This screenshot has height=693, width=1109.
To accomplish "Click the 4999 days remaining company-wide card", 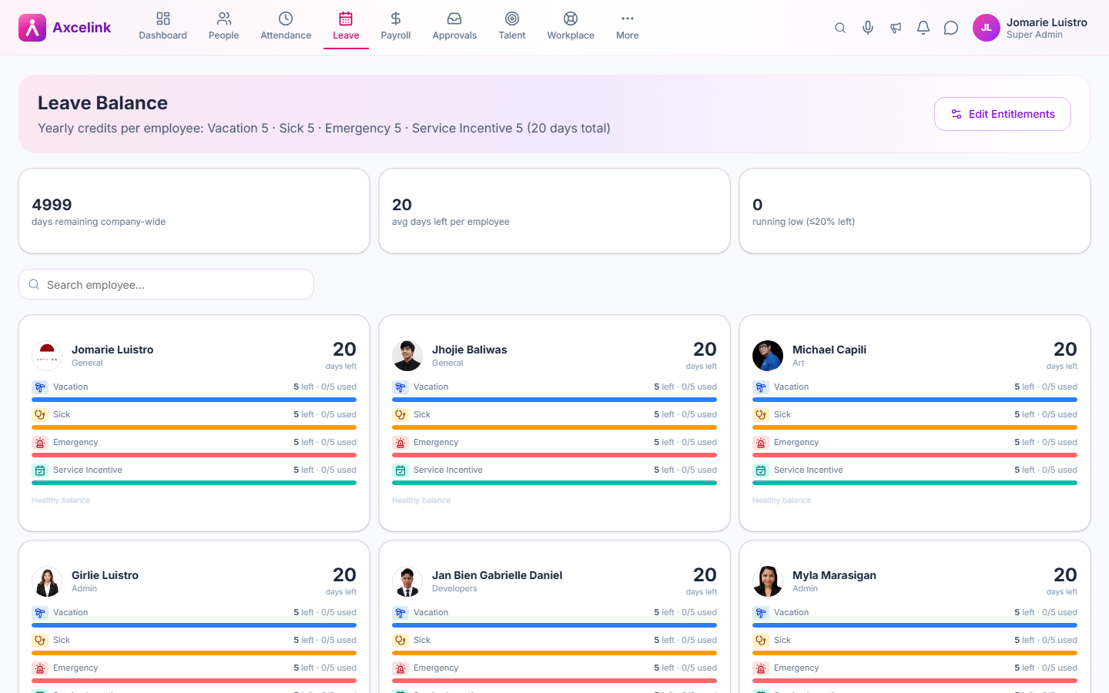I will point(194,211).
